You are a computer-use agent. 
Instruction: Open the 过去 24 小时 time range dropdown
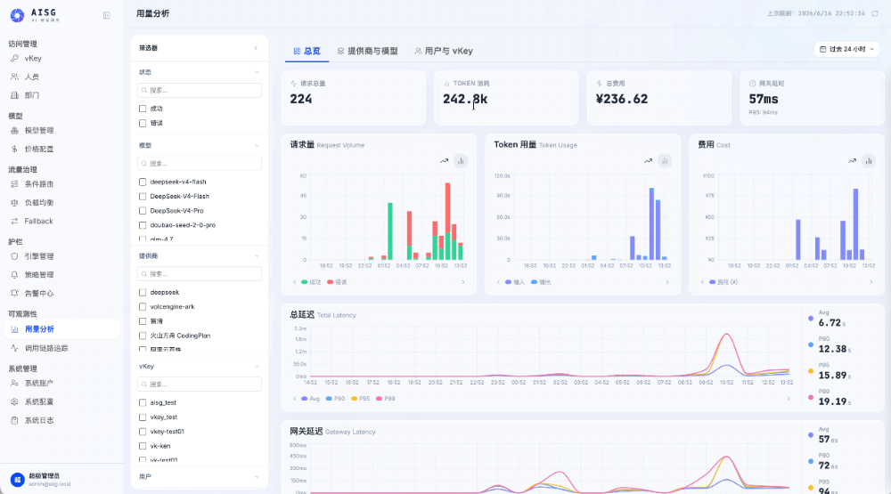coord(846,50)
